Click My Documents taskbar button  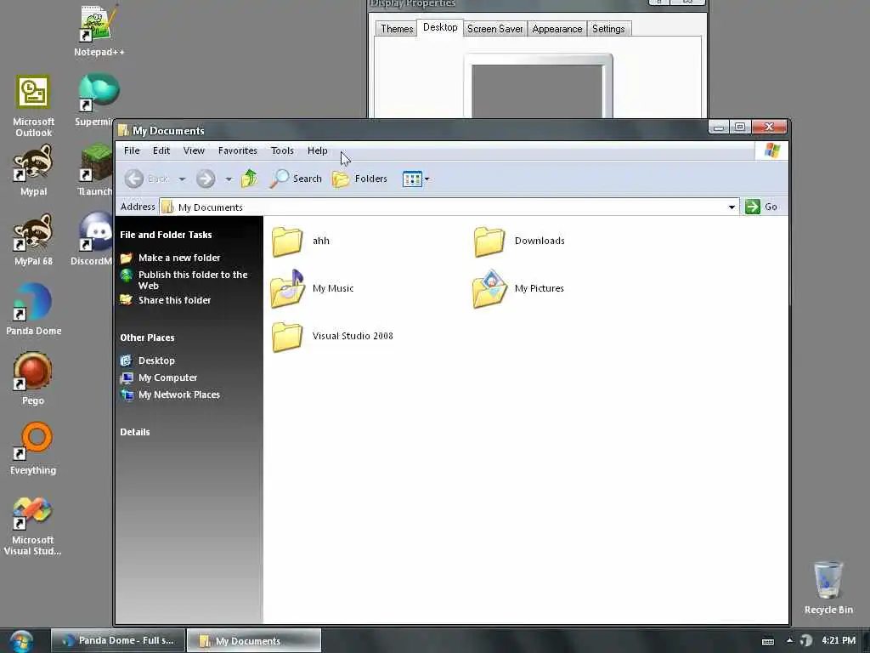pyautogui.click(x=253, y=640)
